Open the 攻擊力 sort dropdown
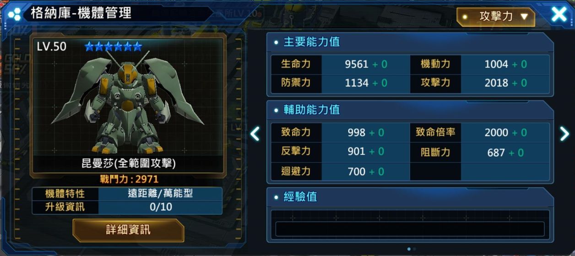This screenshot has width=575, height=256. (x=496, y=17)
